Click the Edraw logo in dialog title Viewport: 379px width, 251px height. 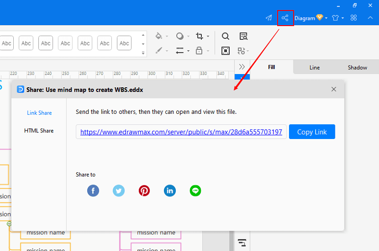coord(20,89)
